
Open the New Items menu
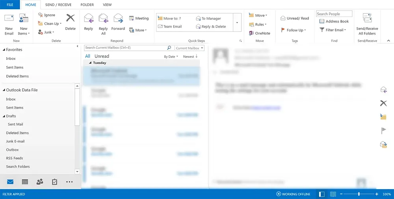point(24,24)
